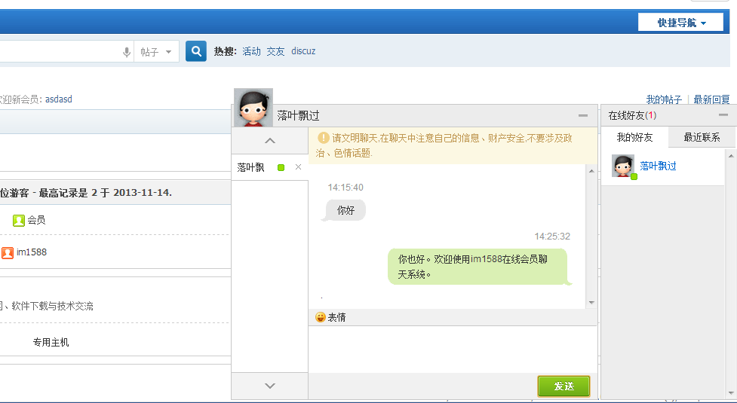
Task: Minimize the 落叶飘过 chat window
Action: [582, 115]
